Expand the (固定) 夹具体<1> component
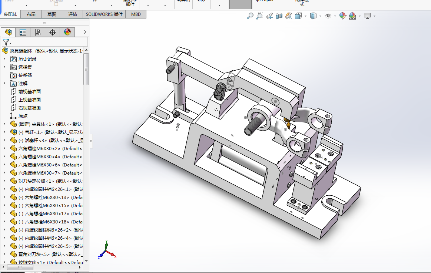431x273 pixels. (4, 124)
